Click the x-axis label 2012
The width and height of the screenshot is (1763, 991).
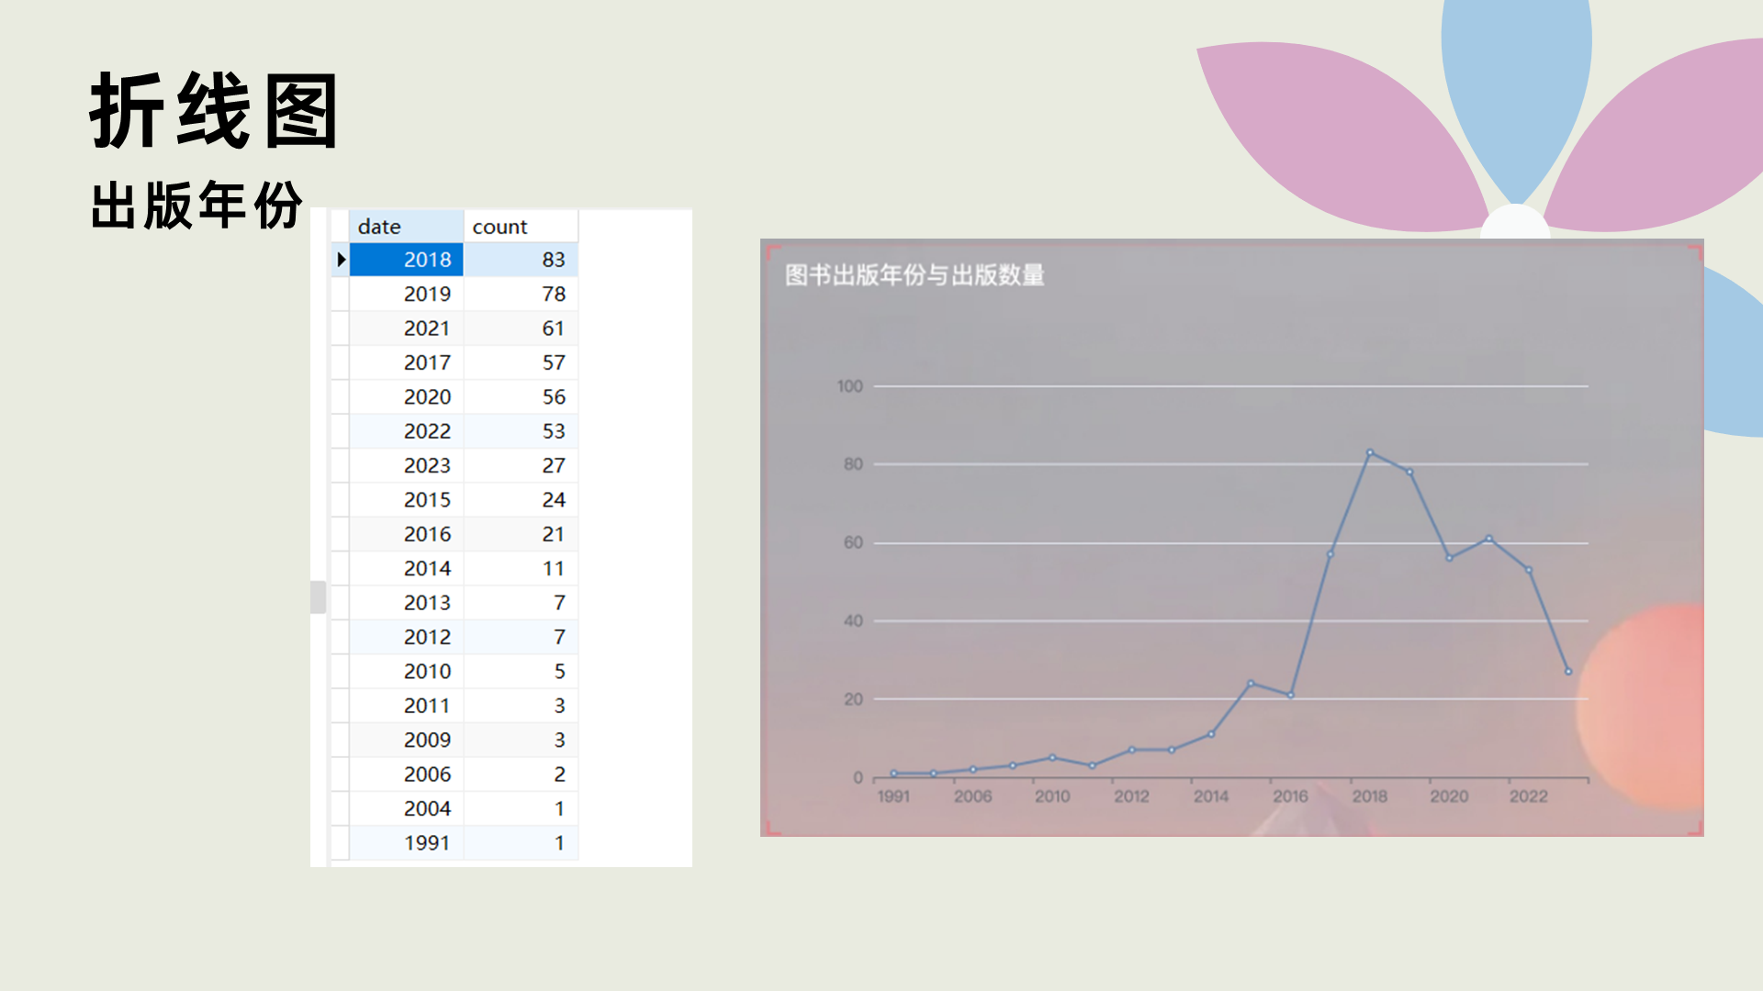click(x=1132, y=796)
